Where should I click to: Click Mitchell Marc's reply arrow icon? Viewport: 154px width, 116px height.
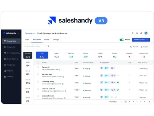[x=118, y=75]
